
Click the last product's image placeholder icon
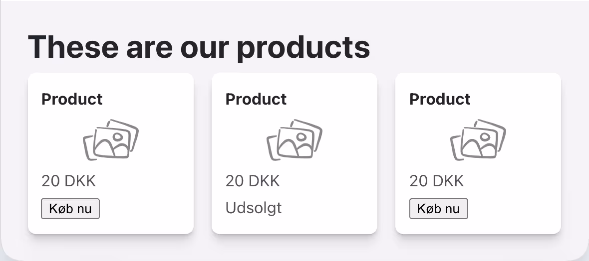(478, 140)
